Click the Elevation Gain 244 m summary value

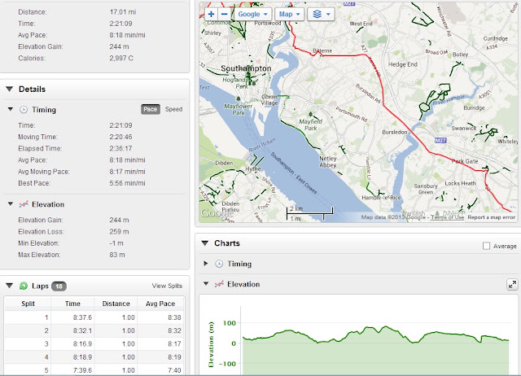pyautogui.click(x=120, y=46)
